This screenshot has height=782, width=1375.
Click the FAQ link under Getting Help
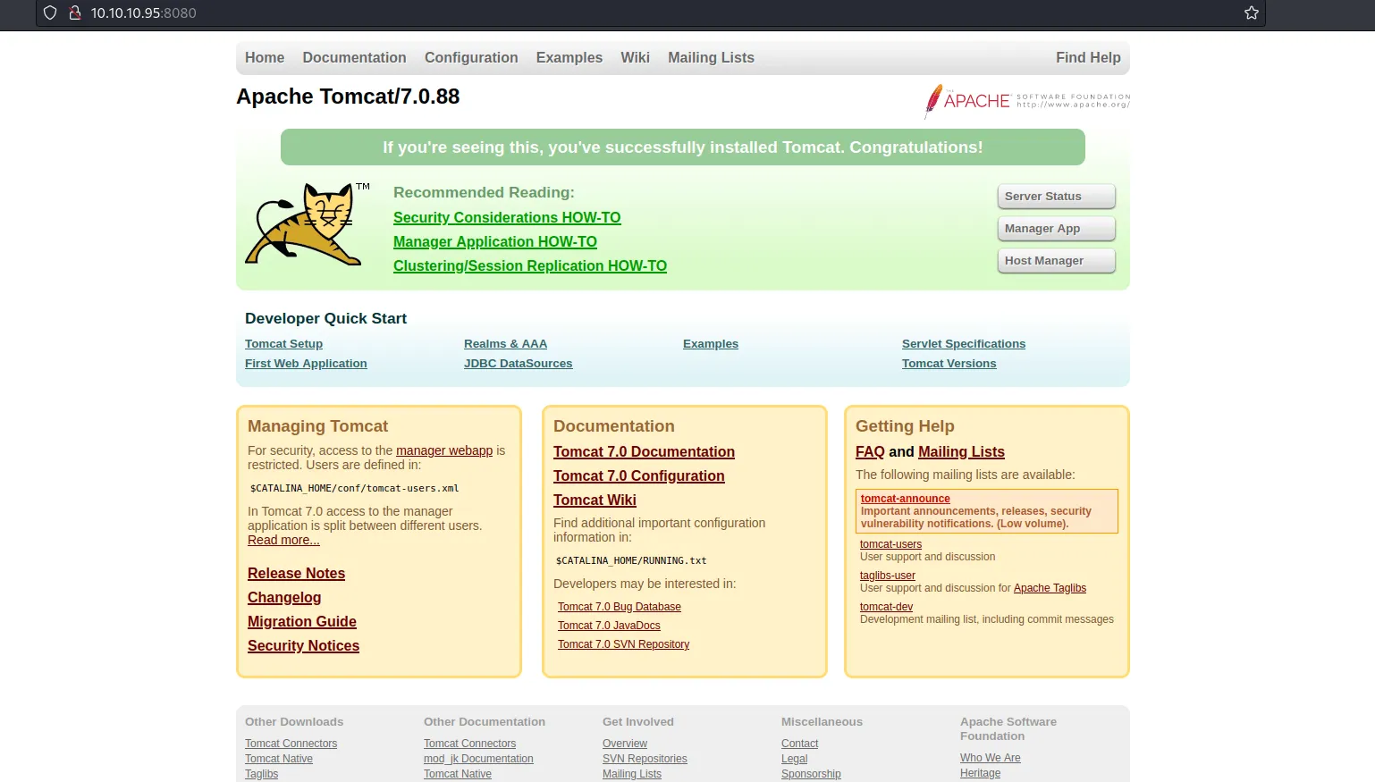869,451
